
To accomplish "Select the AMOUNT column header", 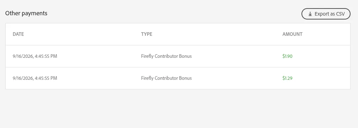I will pyautogui.click(x=293, y=34).
